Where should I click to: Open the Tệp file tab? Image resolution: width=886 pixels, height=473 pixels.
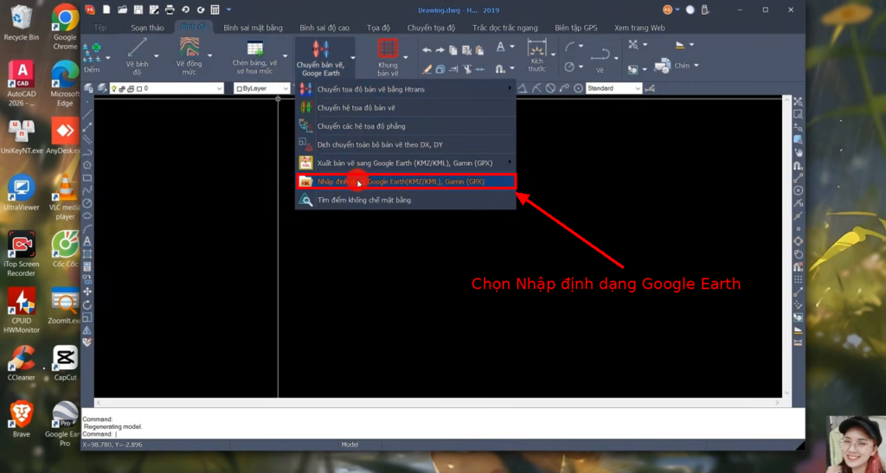pyautogui.click(x=100, y=28)
